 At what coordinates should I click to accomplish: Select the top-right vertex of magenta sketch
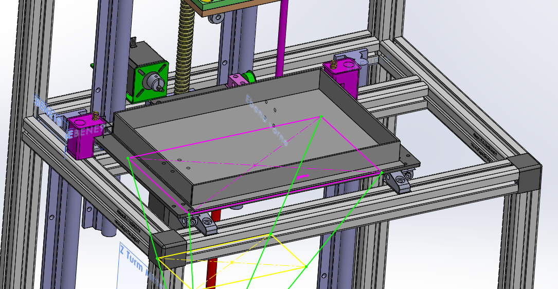(x=321, y=117)
